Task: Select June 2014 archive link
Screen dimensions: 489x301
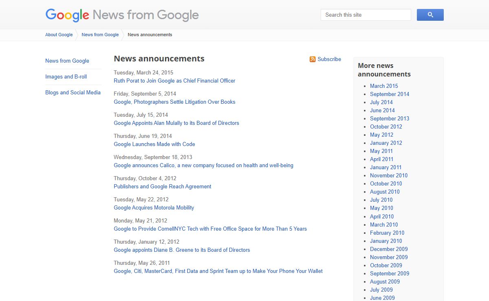Action: (382, 110)
